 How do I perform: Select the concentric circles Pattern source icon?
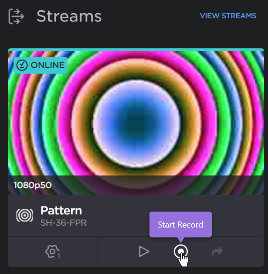(25, 215)
